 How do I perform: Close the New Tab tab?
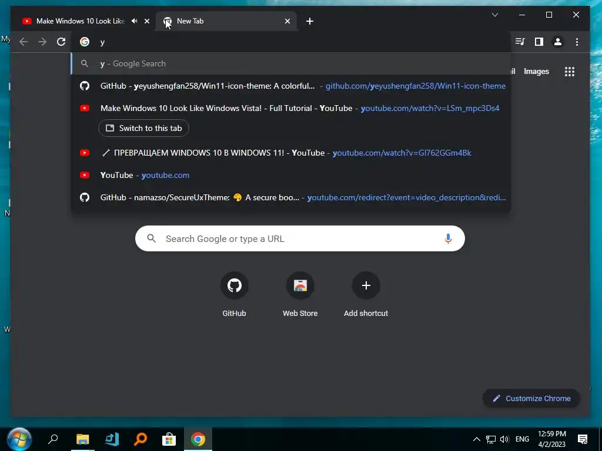pos(287,21)
